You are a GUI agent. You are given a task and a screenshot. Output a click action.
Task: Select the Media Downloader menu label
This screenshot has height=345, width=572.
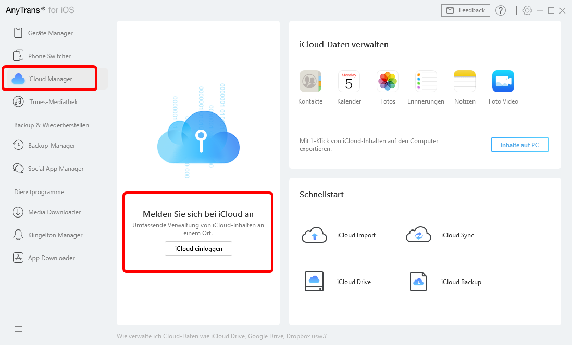(x=54, y=212)
